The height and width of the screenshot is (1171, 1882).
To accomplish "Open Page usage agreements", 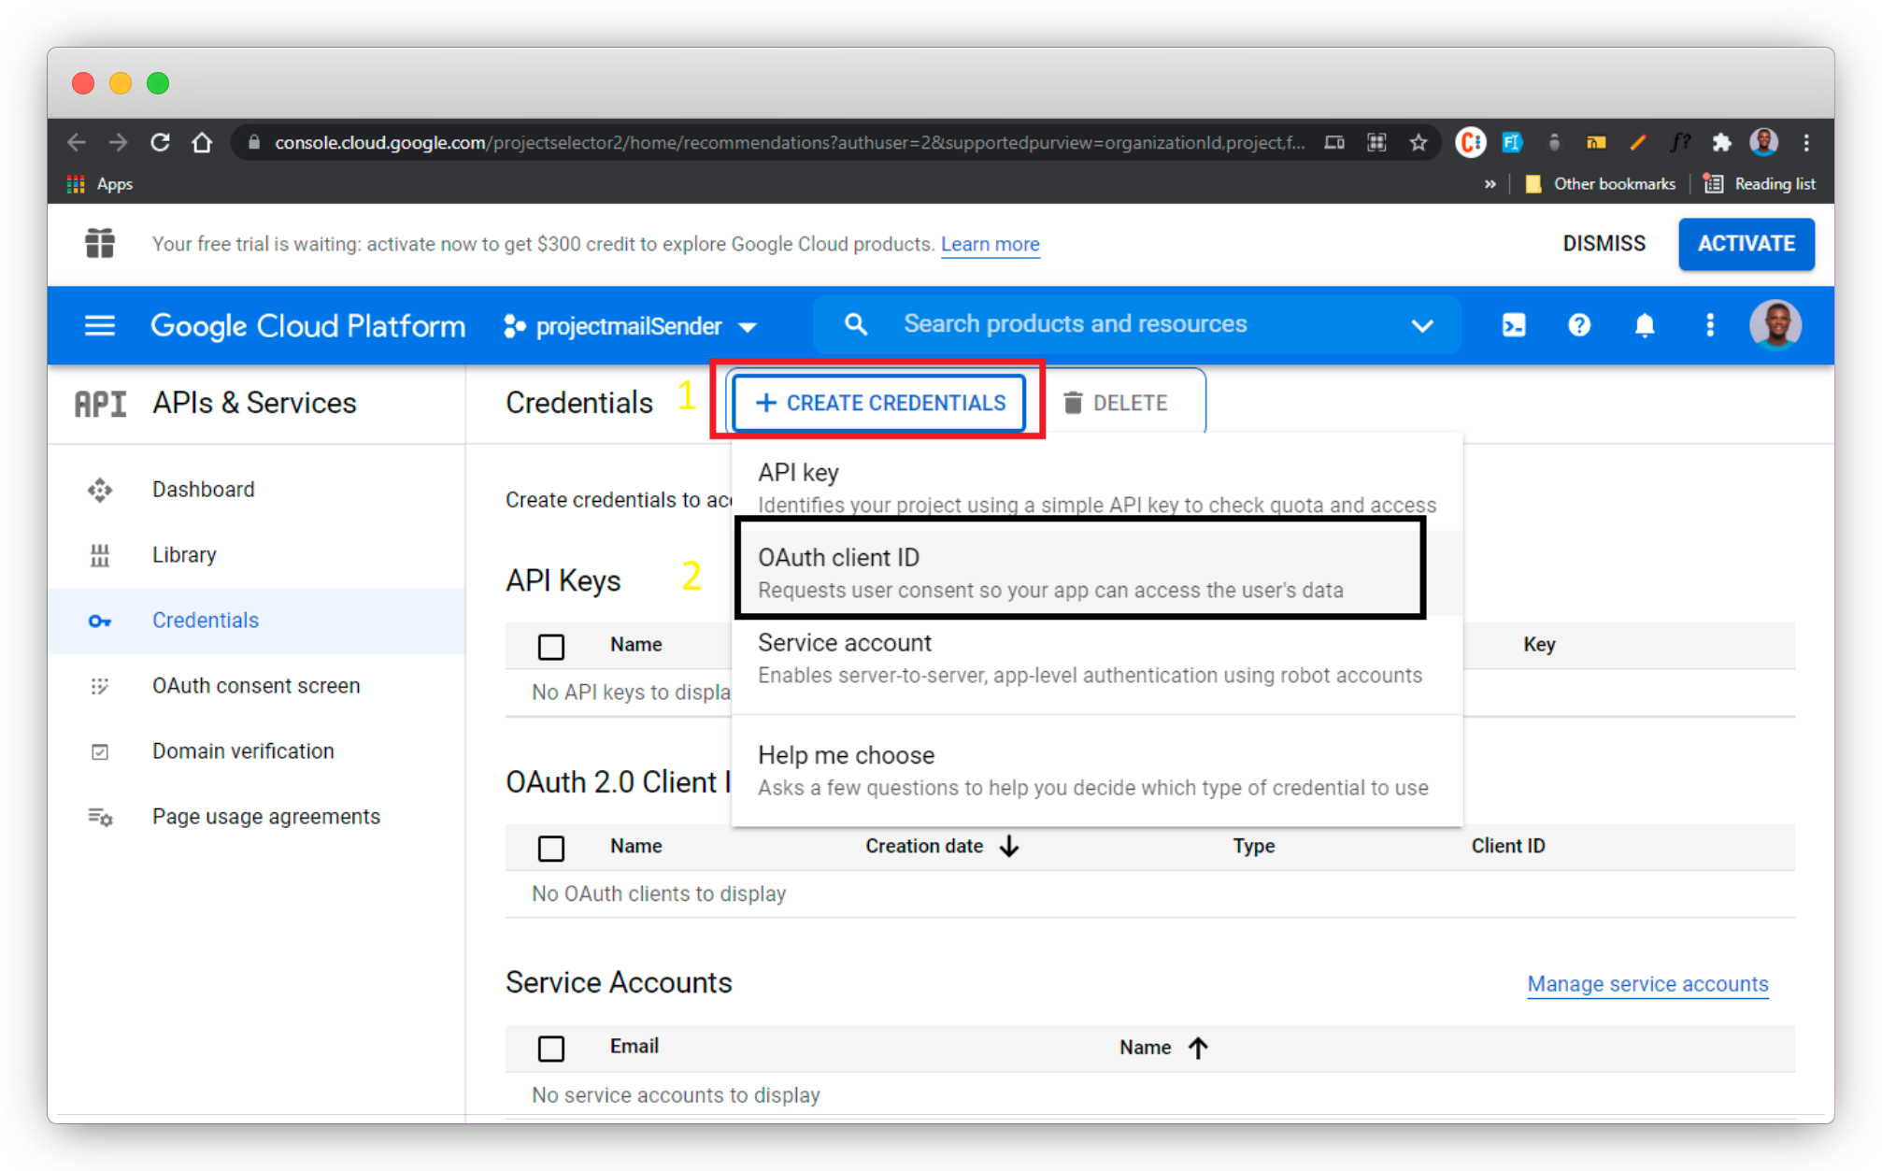I will coord(266,817).
